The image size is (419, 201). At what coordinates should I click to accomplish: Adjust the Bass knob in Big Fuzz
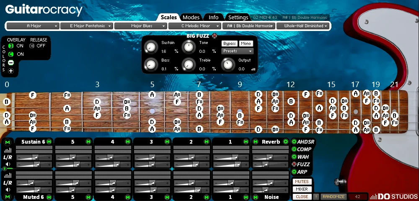pos(151,64)
